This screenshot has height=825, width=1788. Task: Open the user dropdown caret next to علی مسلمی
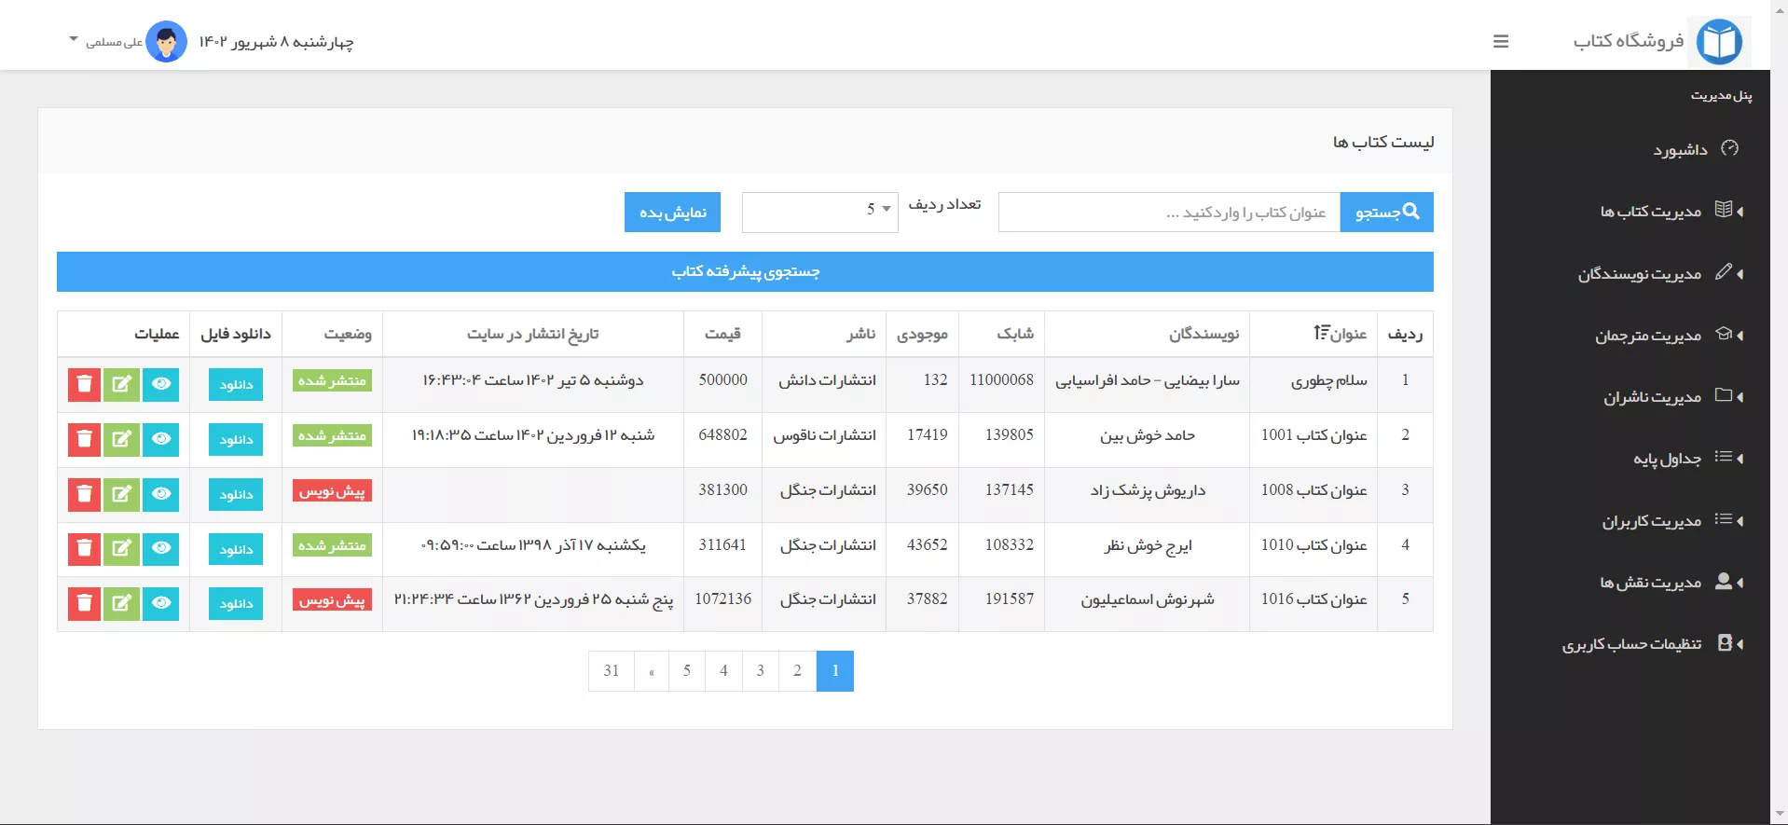pos(74,39)
